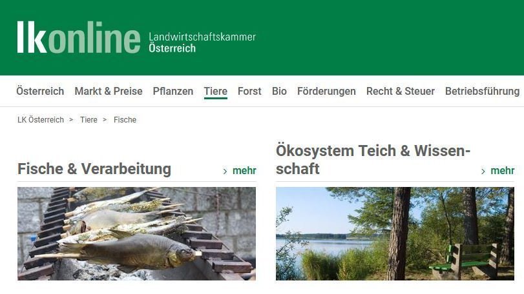Screen dimensions: 524x294
Task: Open the Österreich menu item
Action: point(40,91)
